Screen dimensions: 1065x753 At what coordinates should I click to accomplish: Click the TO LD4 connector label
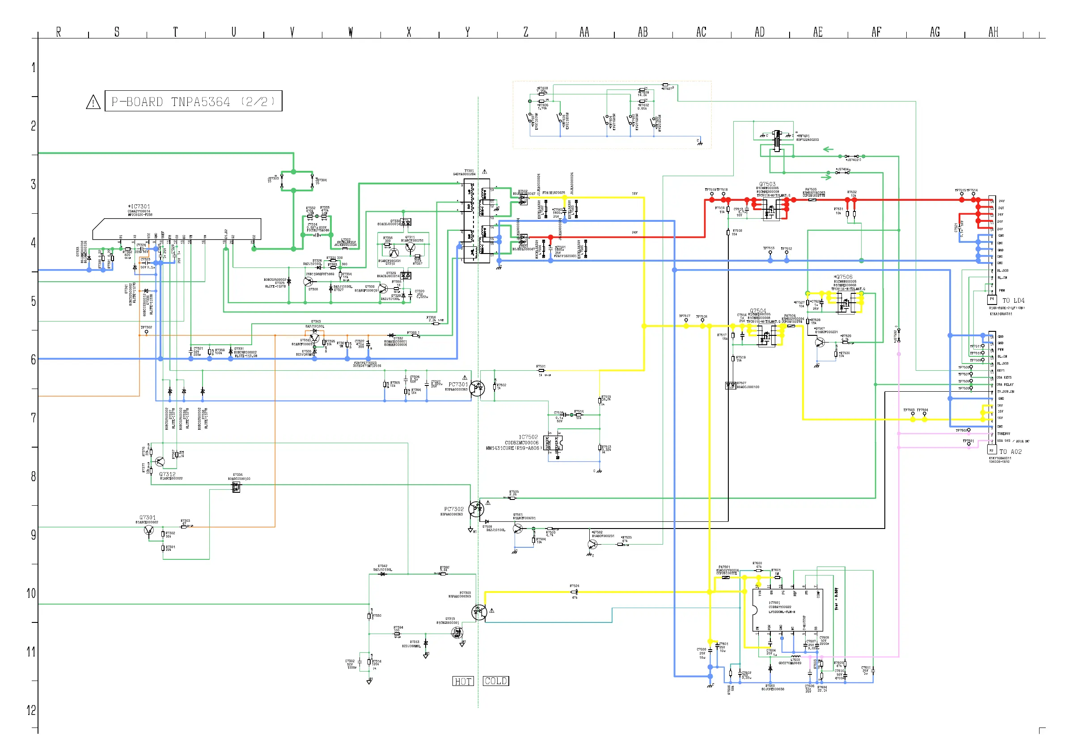1013,300
